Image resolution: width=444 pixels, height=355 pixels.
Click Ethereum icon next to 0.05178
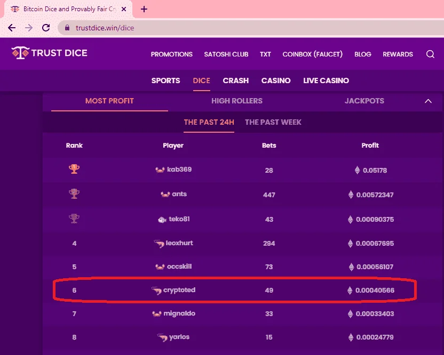click(358, 170)
